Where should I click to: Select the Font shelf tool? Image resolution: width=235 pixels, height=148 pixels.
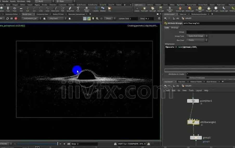(x=78, y=9)
